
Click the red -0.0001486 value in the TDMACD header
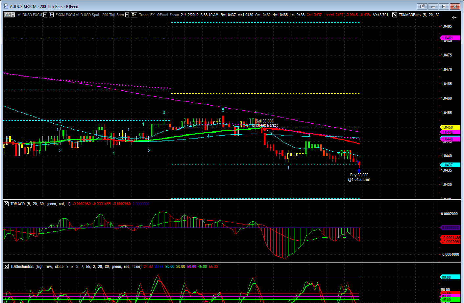coord(102,204)
